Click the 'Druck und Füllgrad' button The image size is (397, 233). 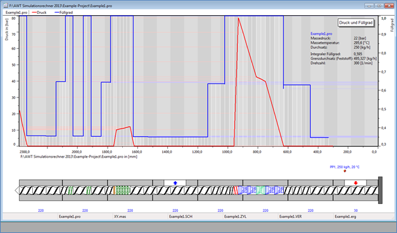(356, 23)
